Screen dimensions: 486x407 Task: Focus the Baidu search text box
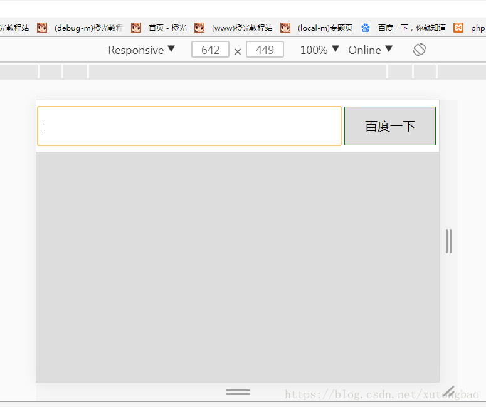coord(189,126)
